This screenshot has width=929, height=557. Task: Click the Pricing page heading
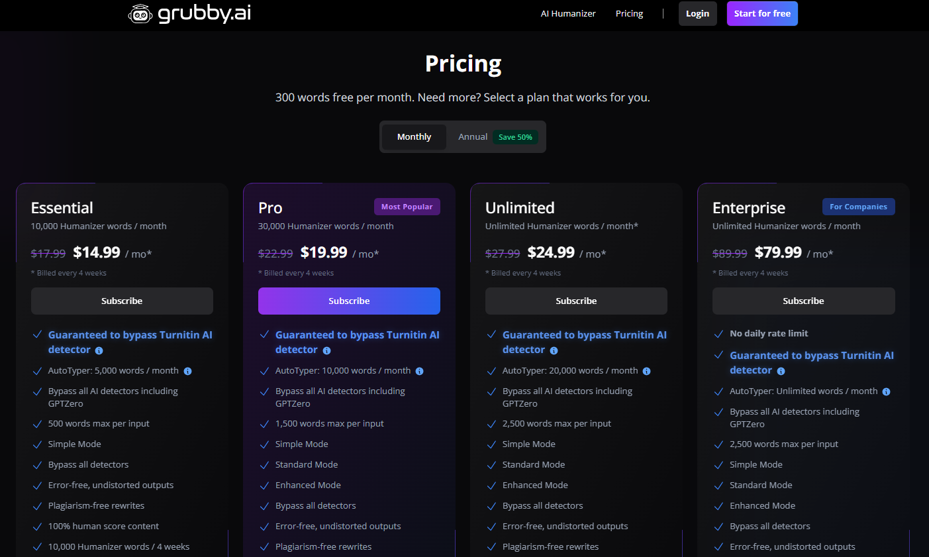click(464, 64)
